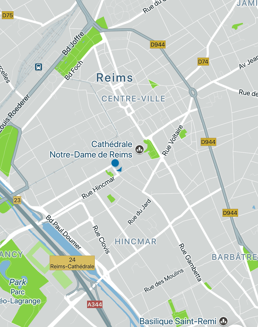This screenshot has width=258, height=327.
Task: Select the Basilique Saint-Remi landmark icon
Action: 224,321
